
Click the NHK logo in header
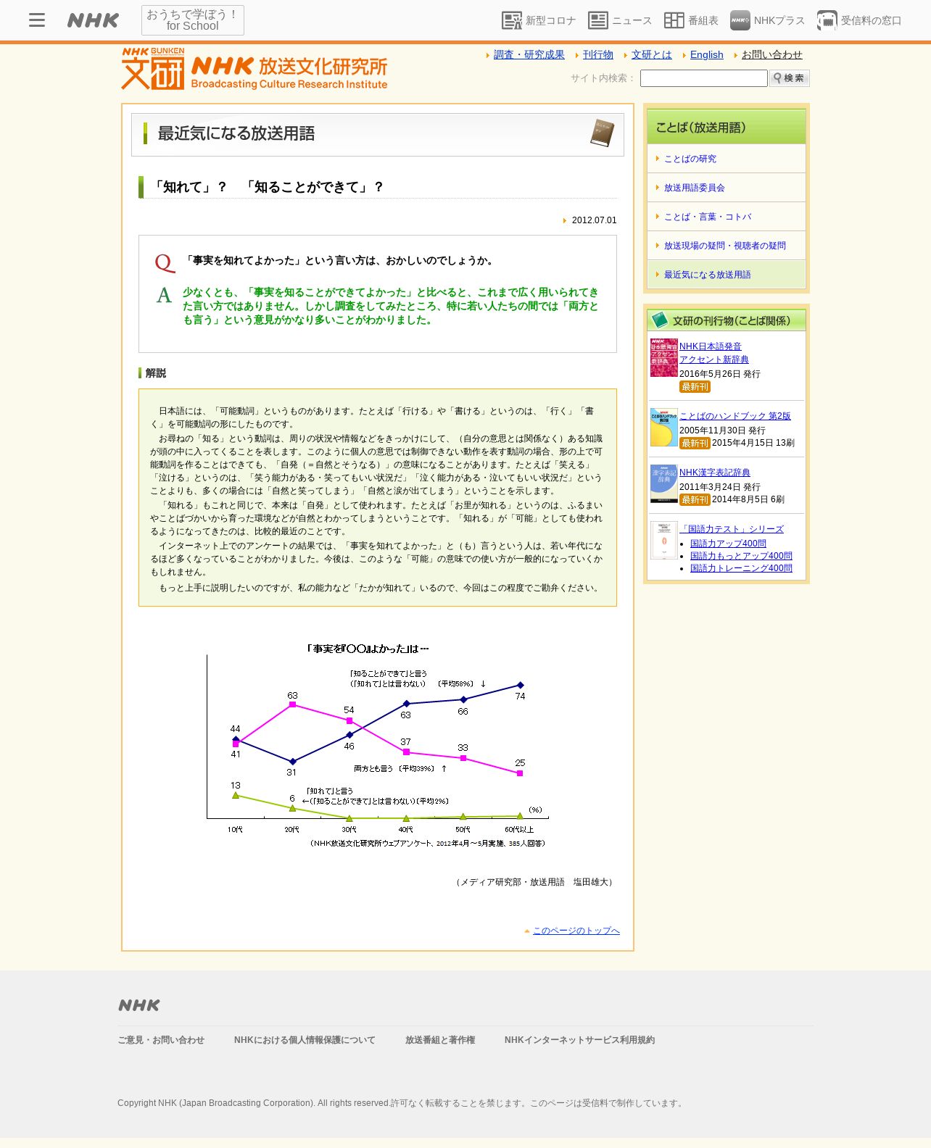(93, 20)
